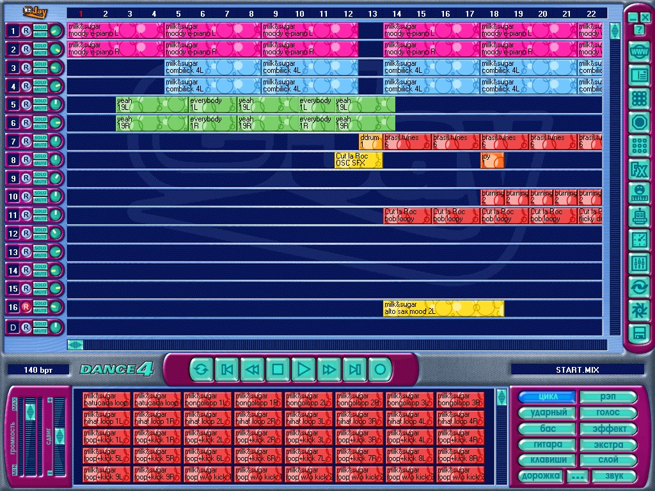Click the octagon icon in right sidebar
This screenshot has width=655, height=491.
click(638, 122)
